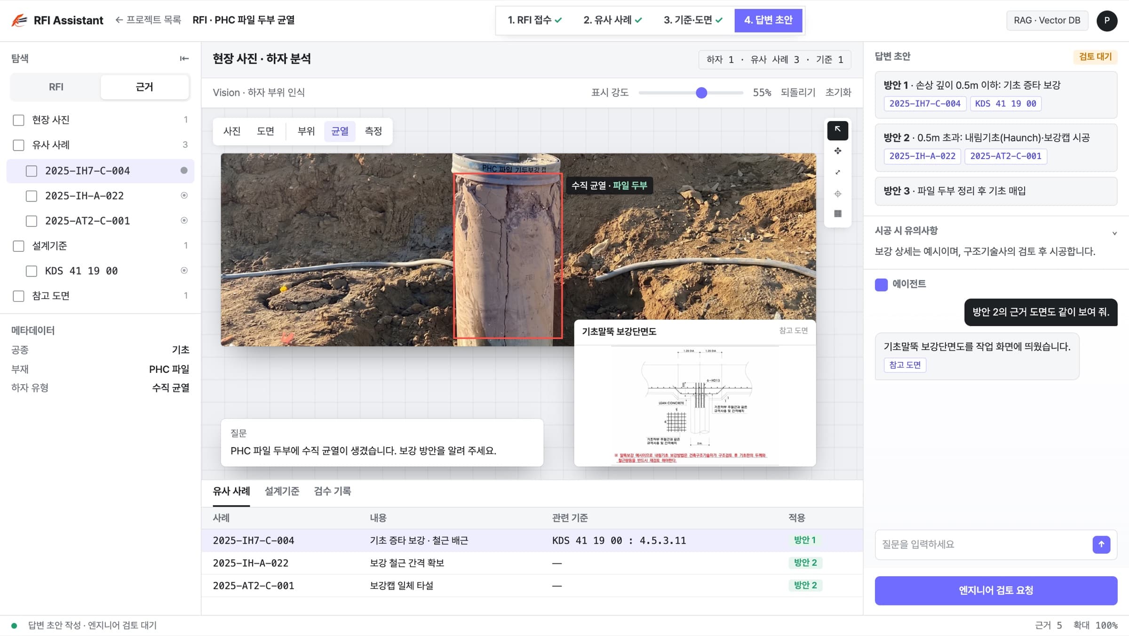
Task: Tick the 2025-IH7-C-004 checkbox
Action: click(31, 171)
